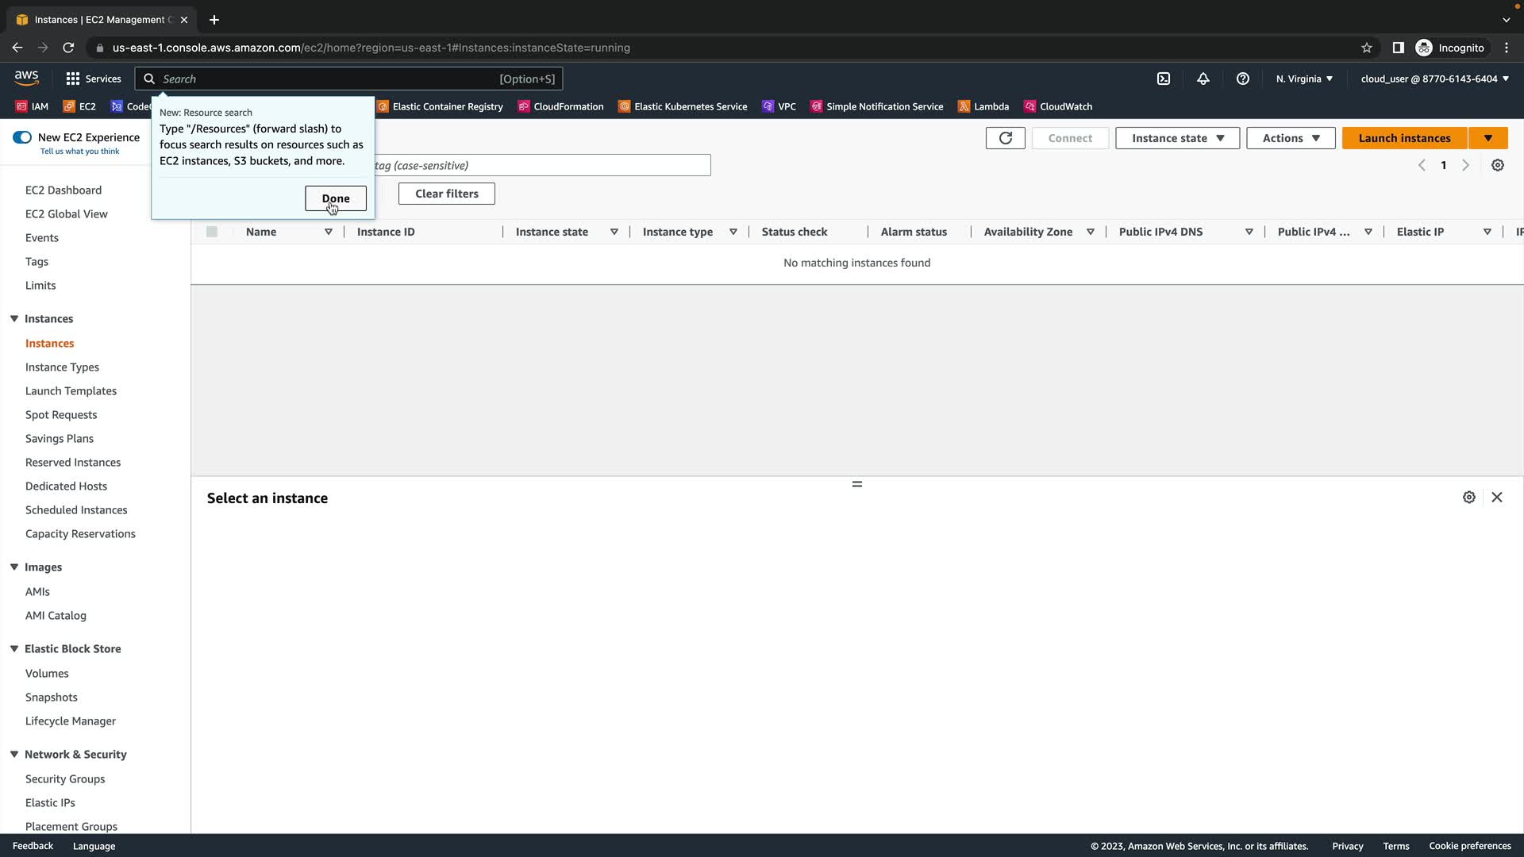Open Instance state dropdown

click(1177, 138)
